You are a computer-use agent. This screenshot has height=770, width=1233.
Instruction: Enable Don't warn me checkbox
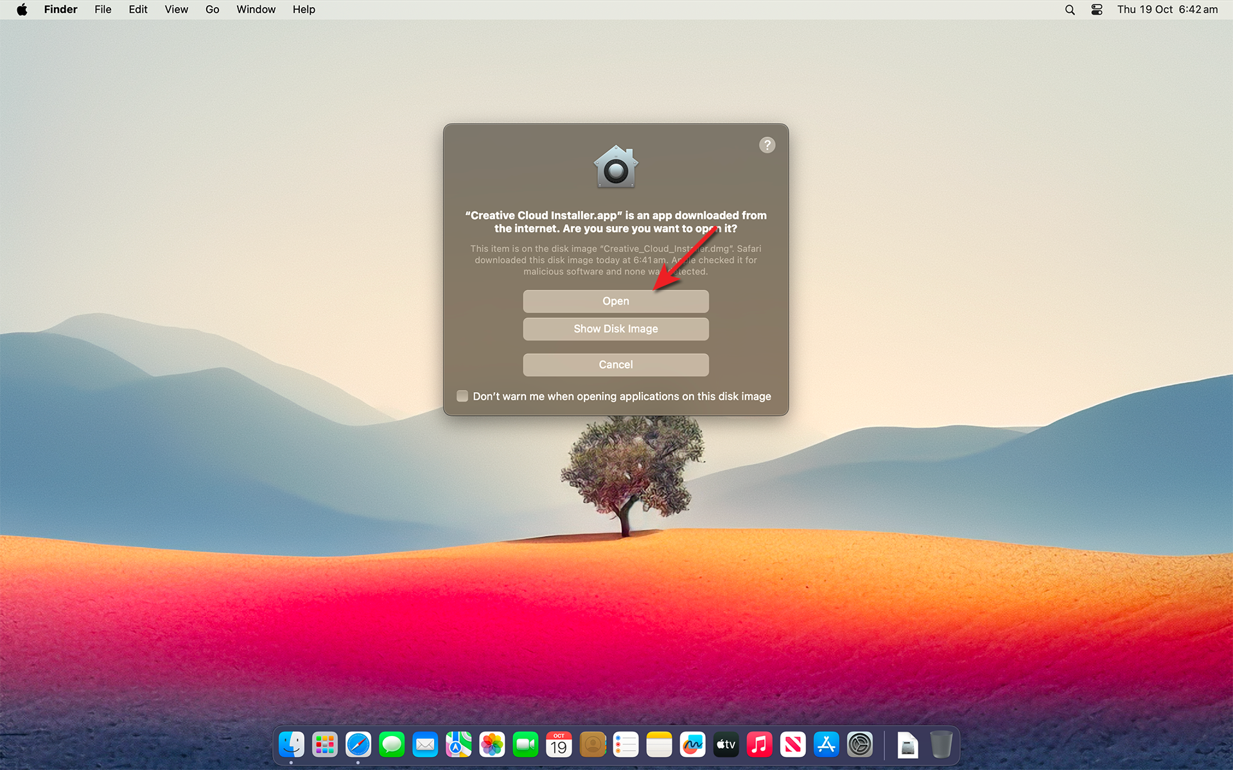(462, 396)
